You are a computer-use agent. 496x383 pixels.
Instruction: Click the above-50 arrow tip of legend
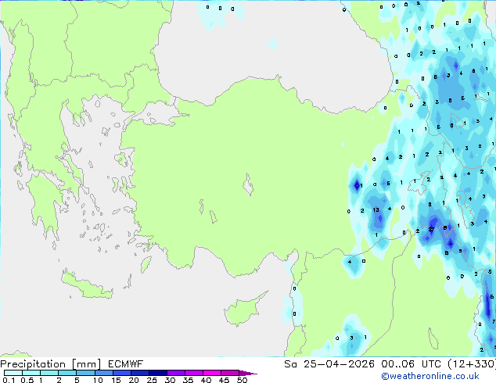248,373
